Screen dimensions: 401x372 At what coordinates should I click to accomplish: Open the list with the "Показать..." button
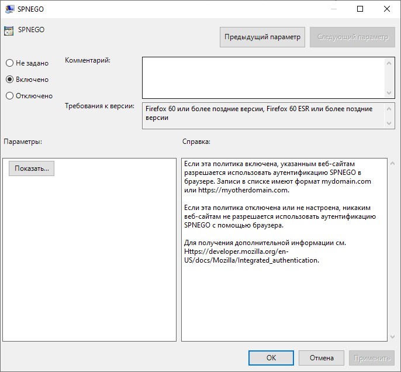pos(32,168)
